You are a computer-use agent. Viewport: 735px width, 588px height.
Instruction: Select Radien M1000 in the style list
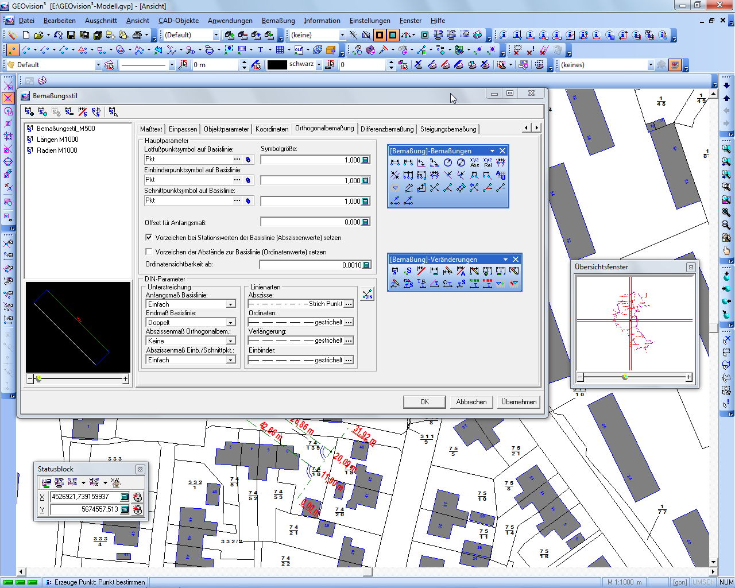click(x=57, y=150)
